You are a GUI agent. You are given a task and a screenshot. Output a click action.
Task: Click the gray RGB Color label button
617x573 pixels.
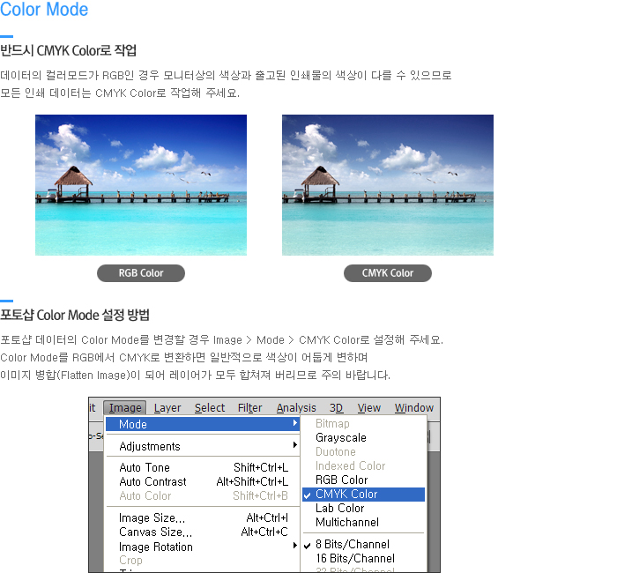141,273
